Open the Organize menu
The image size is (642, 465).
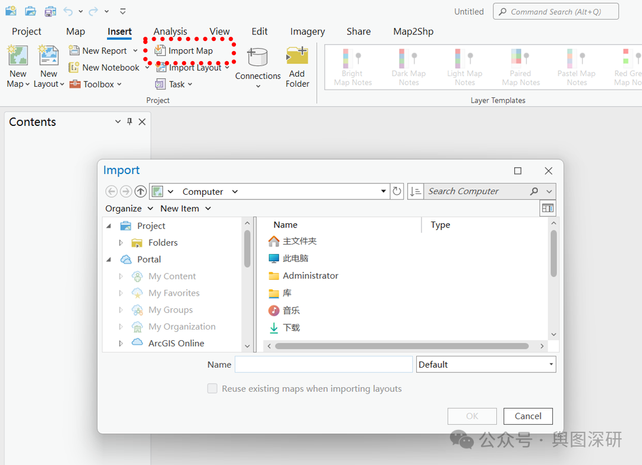click(x=129, y=208)
